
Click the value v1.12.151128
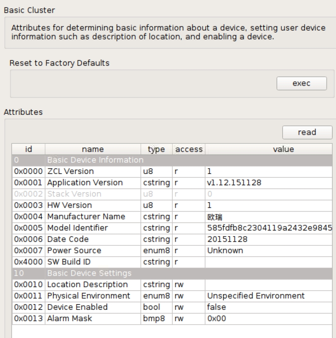point(234,183)
